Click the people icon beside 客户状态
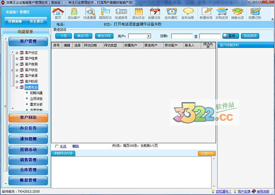The width and height of the screenshot is (275, 195). (x=22, y=70)
